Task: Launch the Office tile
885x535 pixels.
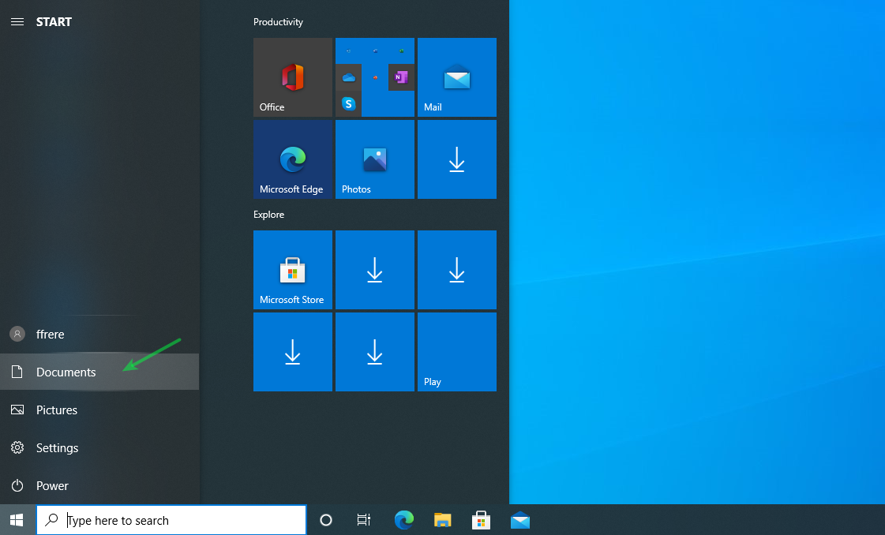Action: pyautogui.click(x=293, y=77)
